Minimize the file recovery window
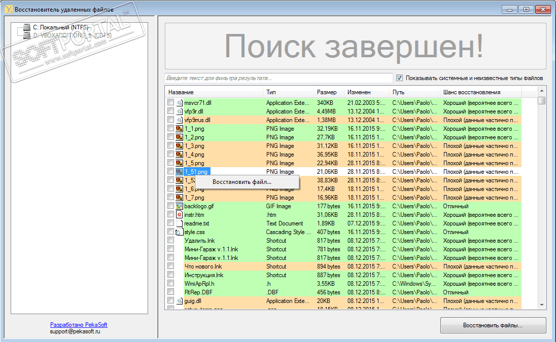This screenshot has height=342, width=556. click(x=509, y=10)
